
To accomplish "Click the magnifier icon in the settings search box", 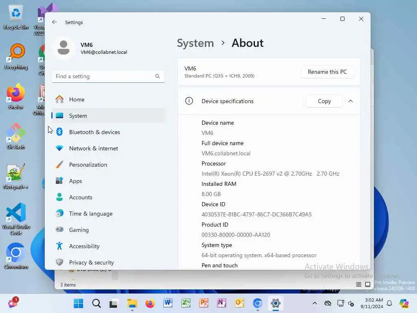I will tap(158, 76).
